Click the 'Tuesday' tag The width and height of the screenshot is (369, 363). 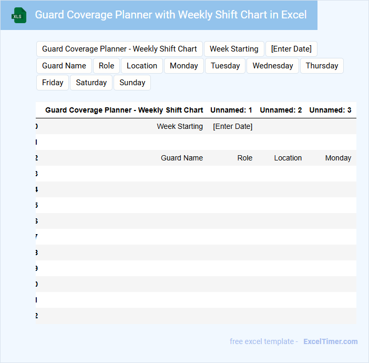click(225, 66)
